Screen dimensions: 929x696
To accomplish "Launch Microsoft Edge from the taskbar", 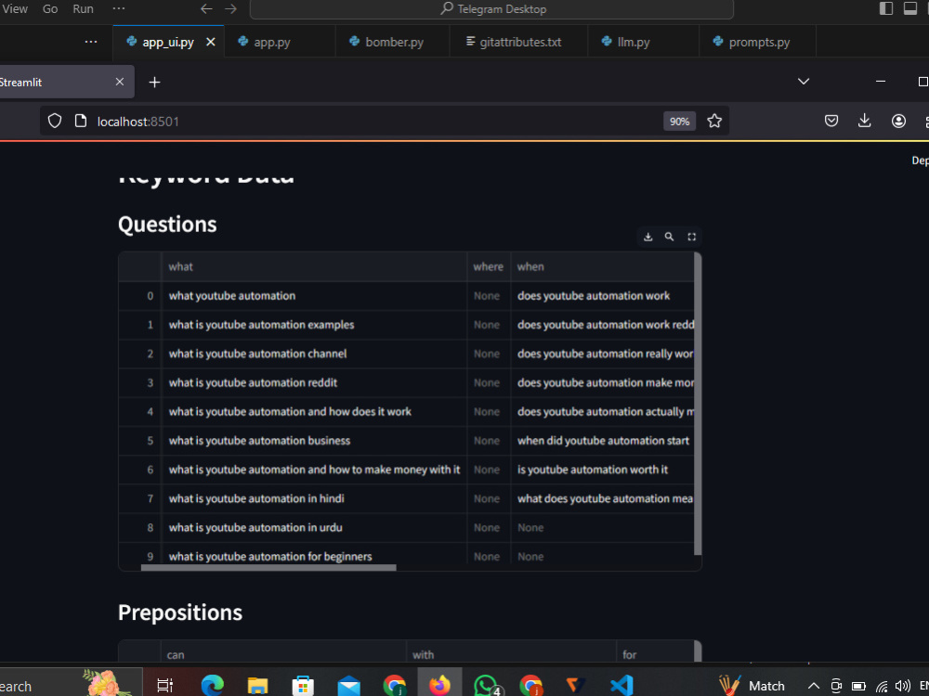I will [212, 686].
